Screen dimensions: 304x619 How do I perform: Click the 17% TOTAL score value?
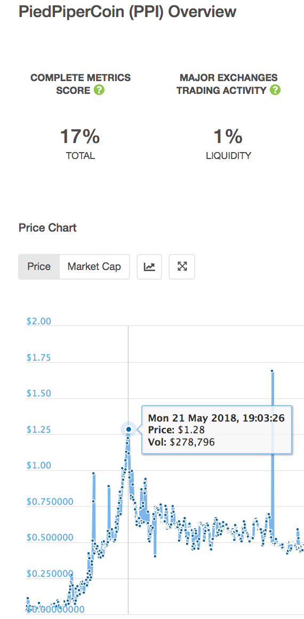[80, 137]
